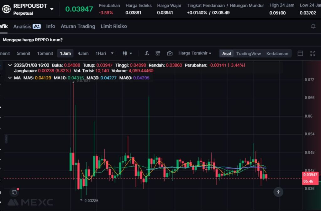The image size is (321, 211).
Task: Enter fullscreen chart mode
Action: [313, 53]
